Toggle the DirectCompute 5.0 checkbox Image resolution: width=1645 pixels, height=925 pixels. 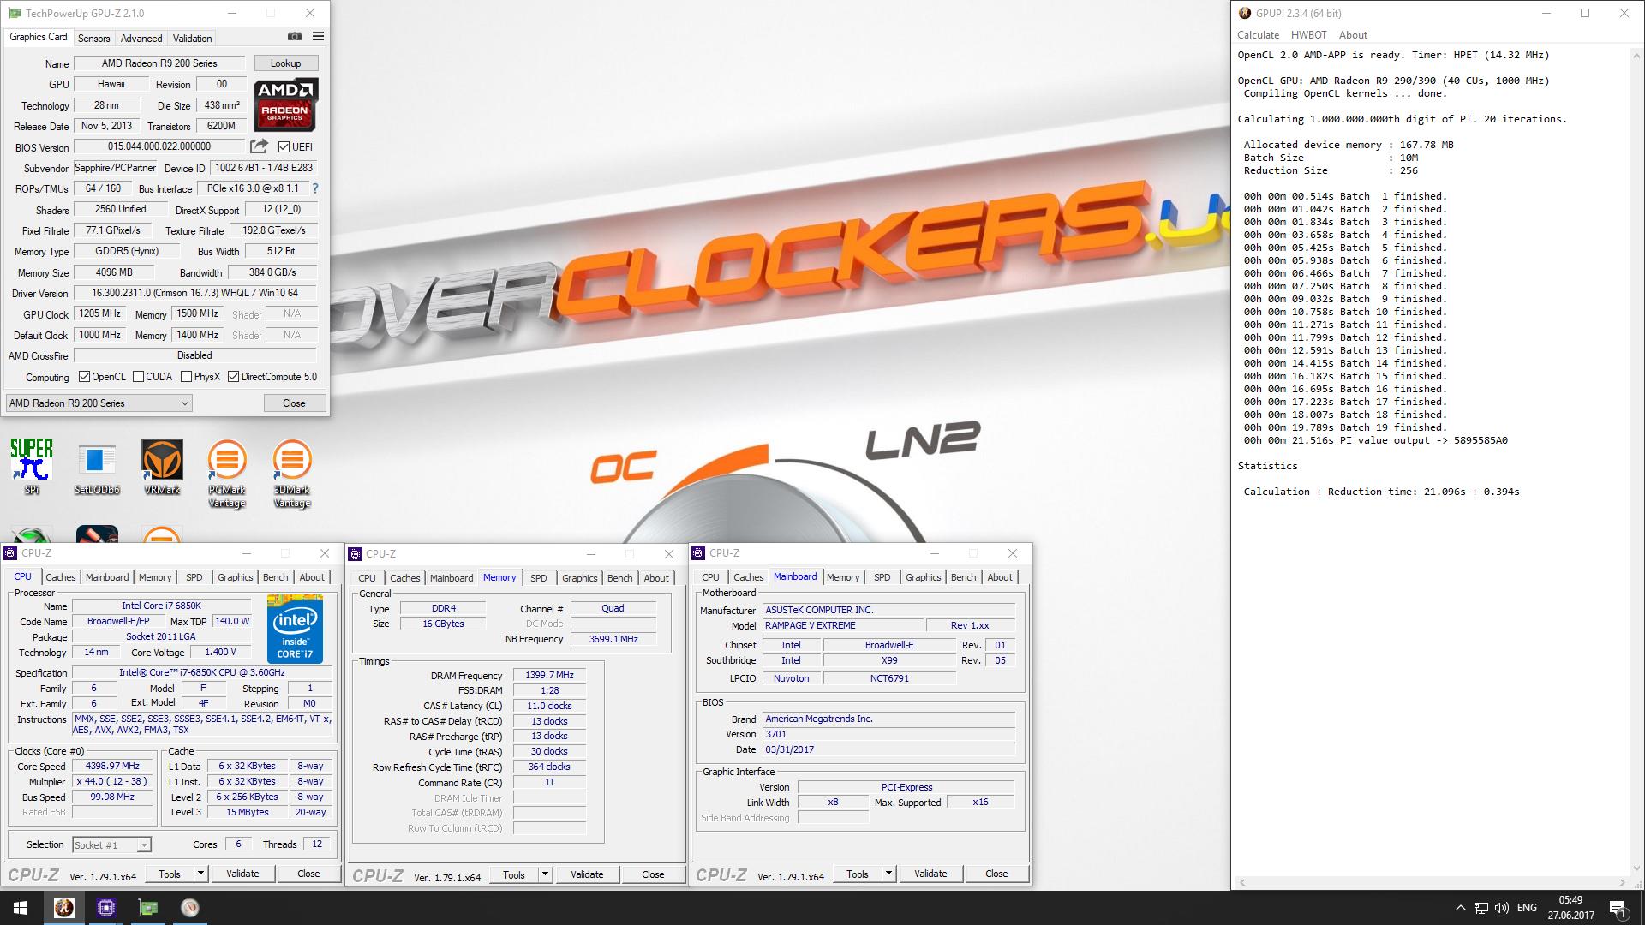(x=233, y=377)
